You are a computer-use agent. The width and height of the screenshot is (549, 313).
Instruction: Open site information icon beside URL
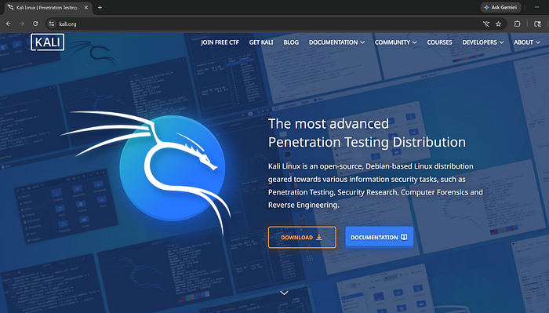[x=52, y=24]
